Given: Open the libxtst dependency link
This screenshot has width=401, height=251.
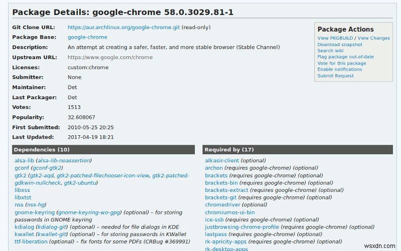Looking at the screenshot, I should [x=23, y=197].
